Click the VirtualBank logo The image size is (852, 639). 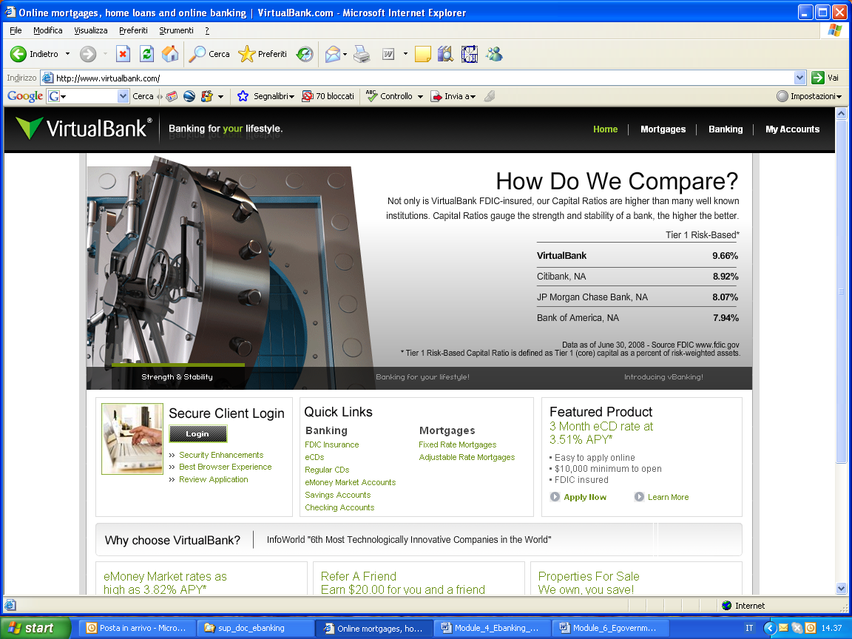point(84,129)
